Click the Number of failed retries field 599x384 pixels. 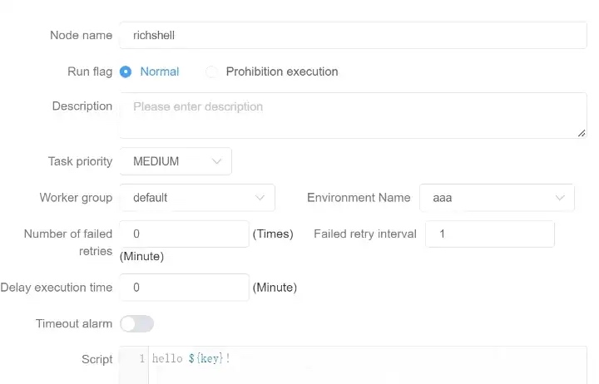184,234
